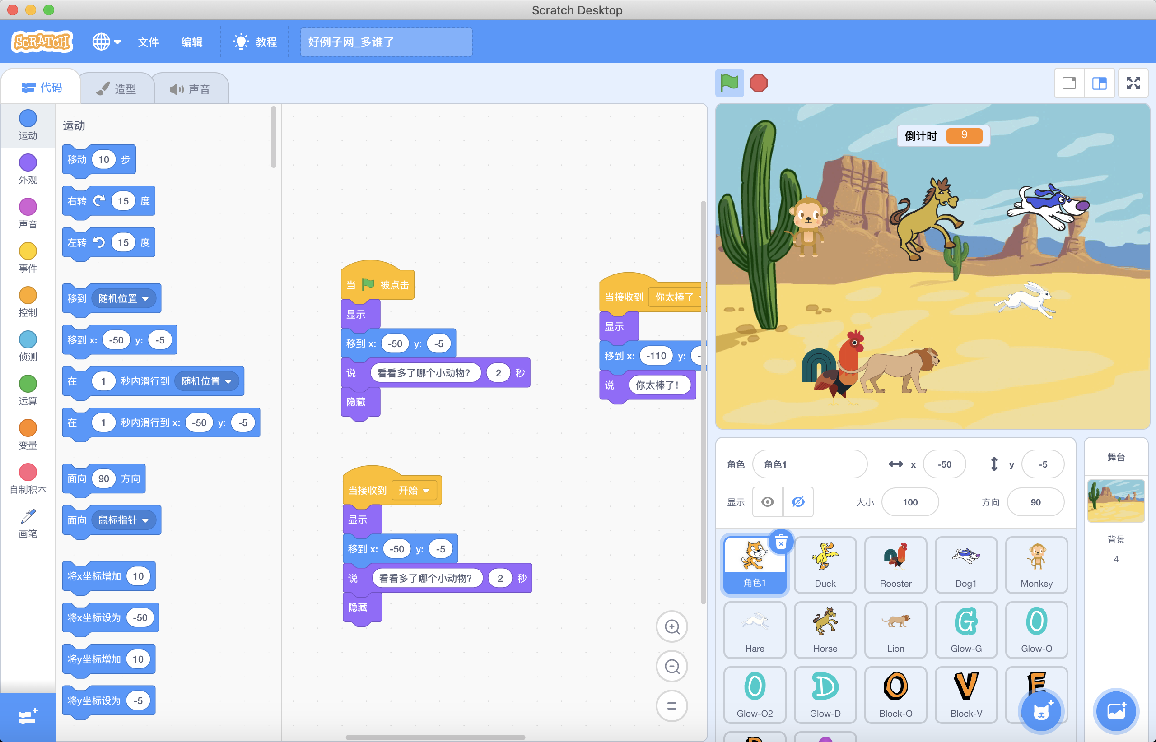Click the sprite name field 角色1
This screenshot has width=1156, height=742.
(x=810, y=464)
